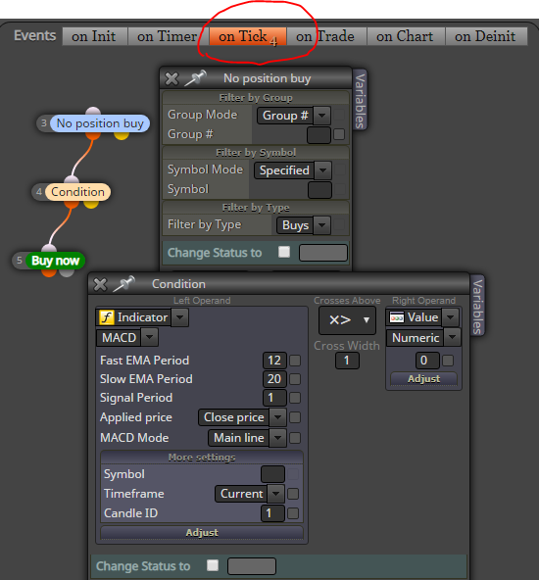Open Variables side tab of No position buy

360,100
